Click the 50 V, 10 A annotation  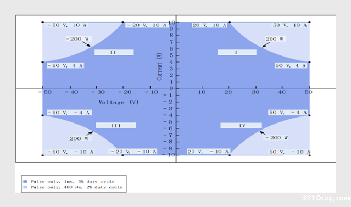pyautogui.click(x=290, y=25)
